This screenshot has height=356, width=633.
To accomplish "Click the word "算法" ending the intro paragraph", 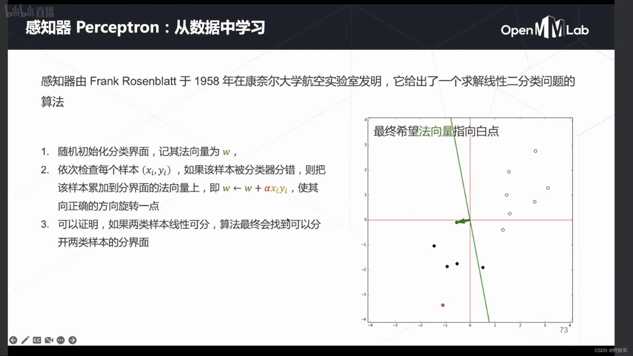I will 52,102.
